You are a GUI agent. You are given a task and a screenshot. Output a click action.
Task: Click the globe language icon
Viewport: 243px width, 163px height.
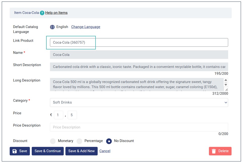(52, 27)
